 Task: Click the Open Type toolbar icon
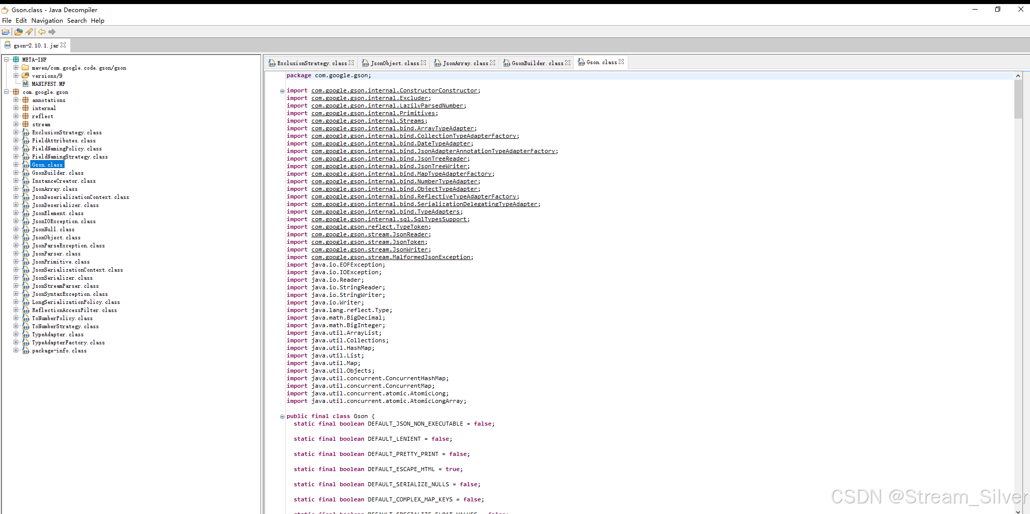[x=19, y=32]
